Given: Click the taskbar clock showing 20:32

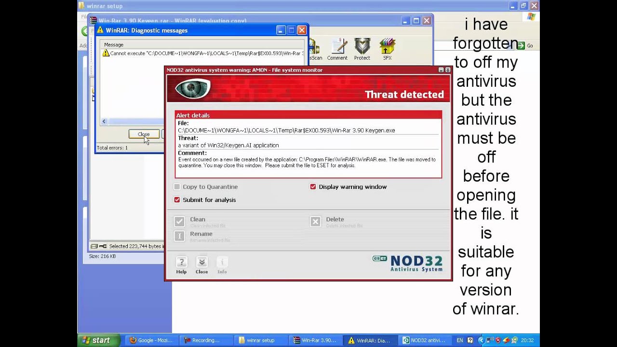Looking at the screenshot, I should click(526, 340).
